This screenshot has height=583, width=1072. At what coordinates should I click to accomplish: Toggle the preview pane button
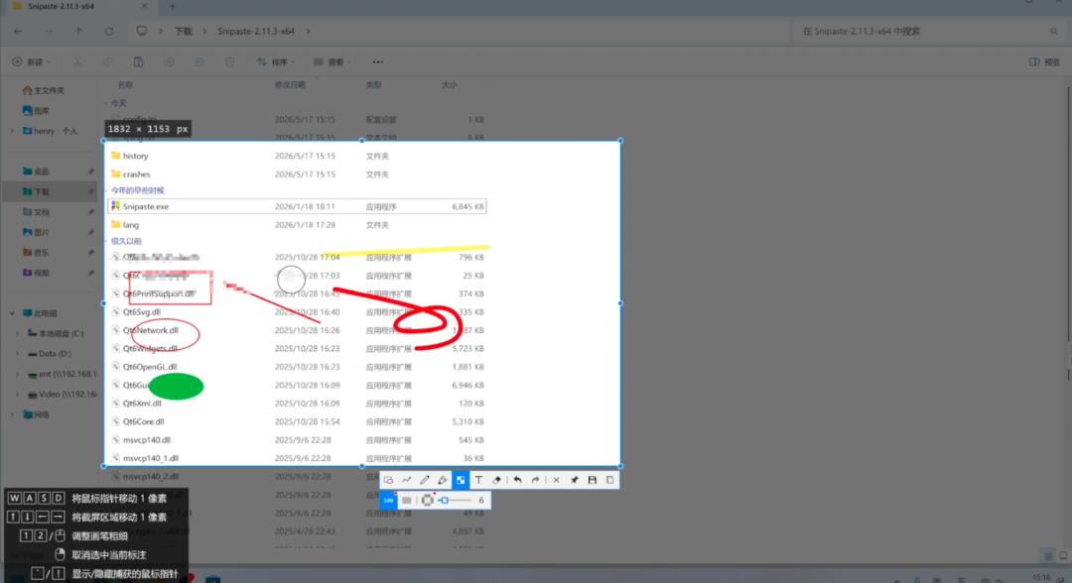pos(1044,62)
